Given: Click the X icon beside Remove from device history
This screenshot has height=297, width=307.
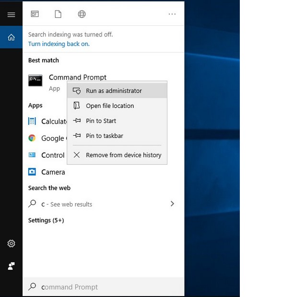Looking at the screenshot, I should point(77,155).
